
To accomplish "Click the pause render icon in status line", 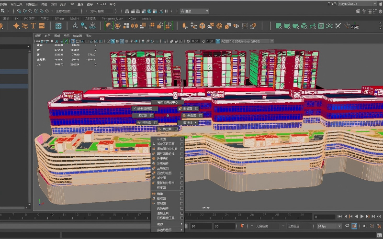I will click(x=166, y=11).
